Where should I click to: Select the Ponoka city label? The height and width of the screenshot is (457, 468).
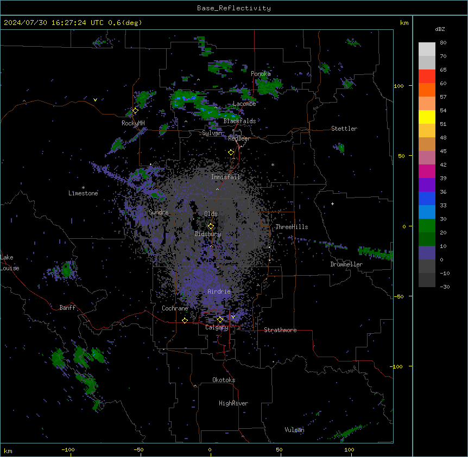tap(261, 74)
